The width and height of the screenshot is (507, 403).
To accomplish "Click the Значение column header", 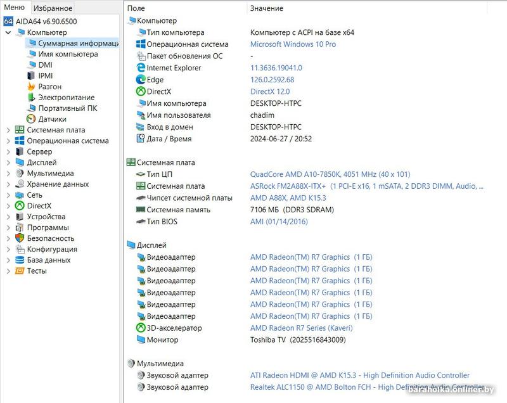I will [x=267, y=8].
